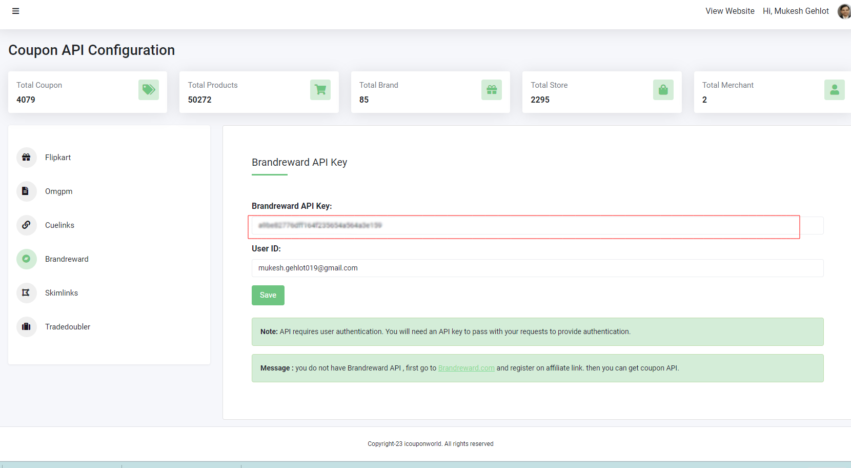Viewport: 851px width, 468px height.
Task: Open Tradedoubler API settings
Action: tap(68, 327)
